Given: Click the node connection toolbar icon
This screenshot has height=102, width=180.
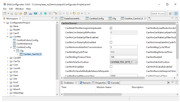Looking at the screenshot, I should [x=55, y=14].
